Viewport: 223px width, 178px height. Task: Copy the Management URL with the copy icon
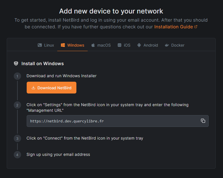[x=203, y=121]
